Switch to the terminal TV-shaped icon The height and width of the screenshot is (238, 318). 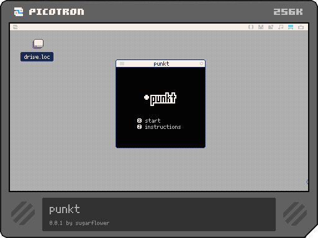point(301,27)
